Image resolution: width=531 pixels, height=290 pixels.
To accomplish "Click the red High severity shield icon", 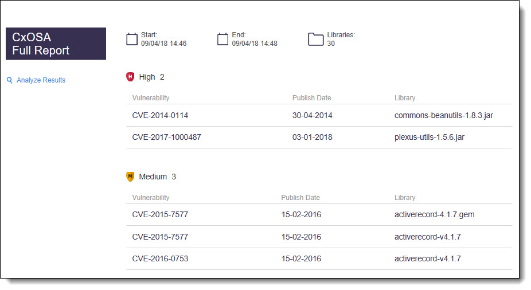I will 130,77.
